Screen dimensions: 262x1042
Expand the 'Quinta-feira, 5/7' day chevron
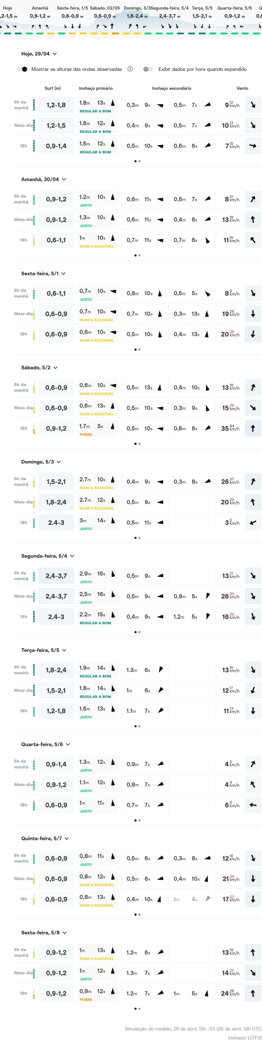pos(67,838)
